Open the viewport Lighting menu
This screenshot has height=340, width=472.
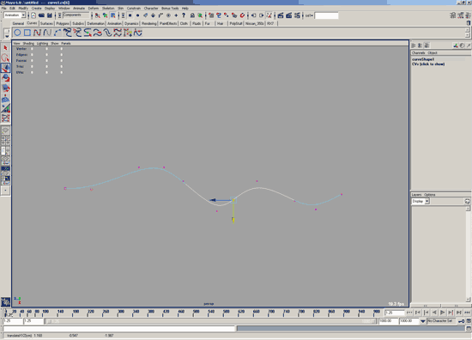tap(42, 44)
